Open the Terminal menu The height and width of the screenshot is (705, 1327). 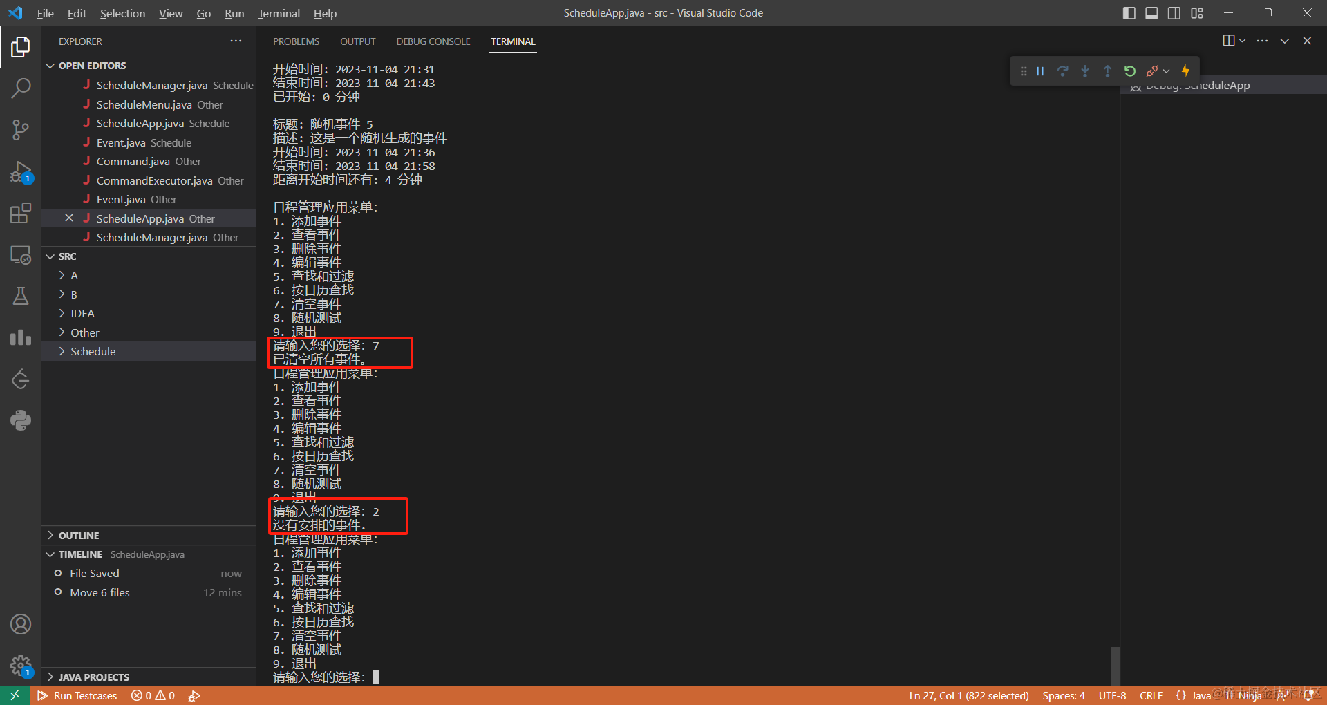(279, 13)
